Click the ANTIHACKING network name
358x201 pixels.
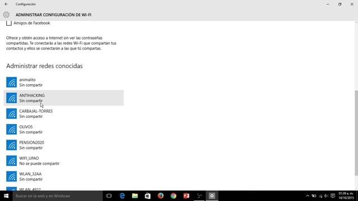pos(32,95)
